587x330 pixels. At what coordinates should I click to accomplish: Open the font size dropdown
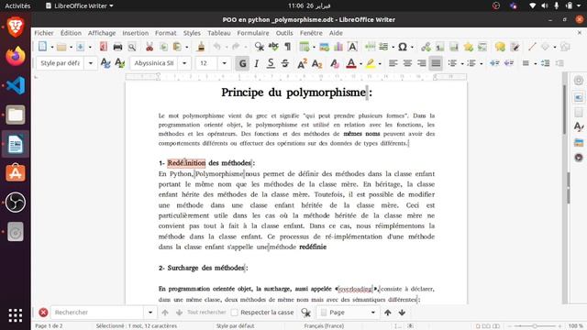click(x=224, y=63)
